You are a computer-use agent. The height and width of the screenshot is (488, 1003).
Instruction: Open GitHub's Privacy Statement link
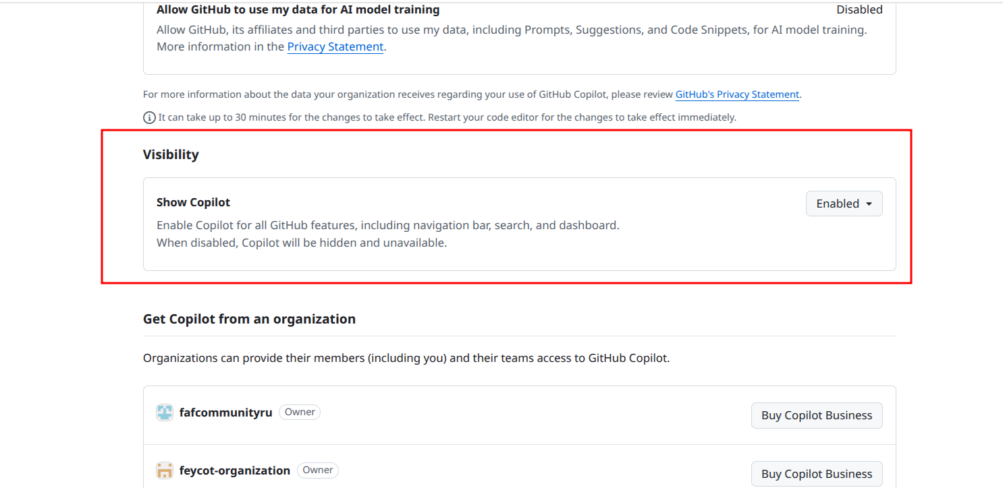[x=736, y=94]
